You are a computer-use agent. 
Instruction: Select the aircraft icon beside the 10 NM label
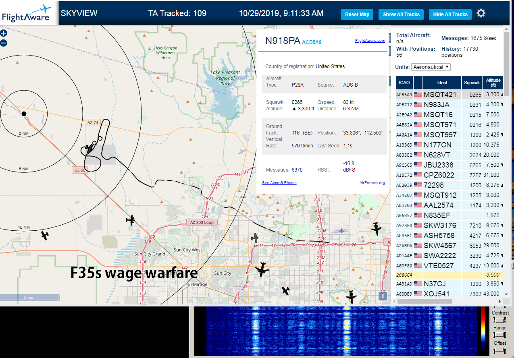tap(45, 235)
